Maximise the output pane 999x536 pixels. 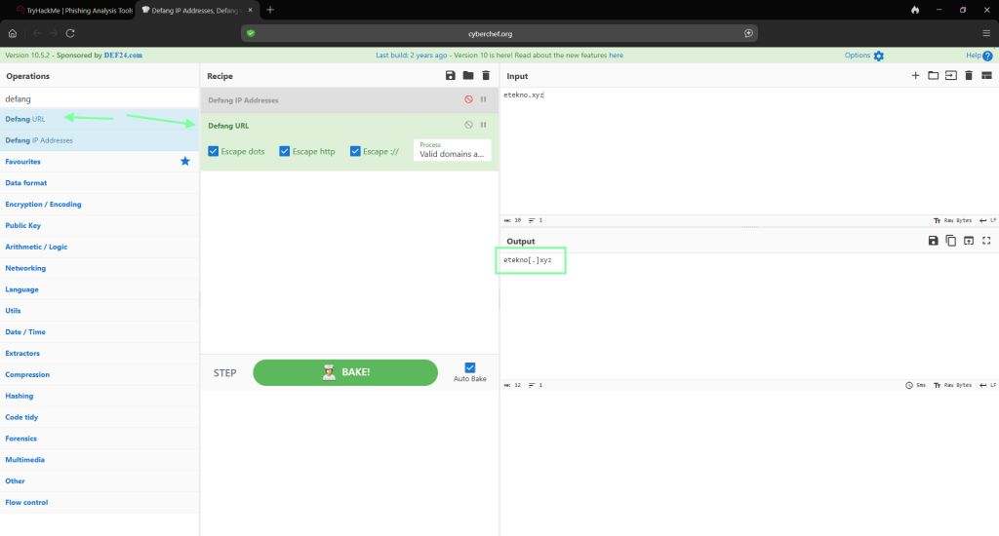click(x=986, y=241)
